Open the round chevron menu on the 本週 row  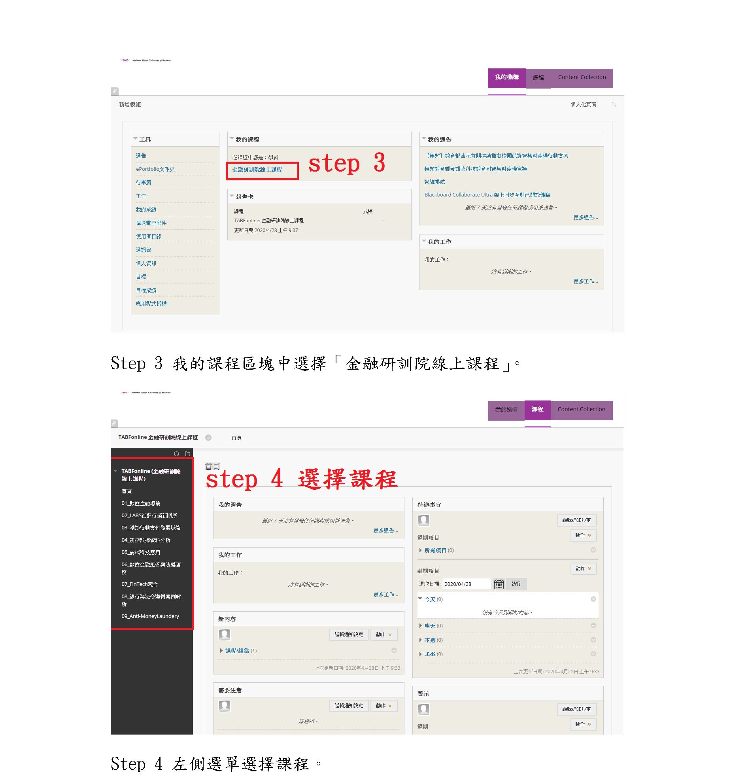[593, 640]
